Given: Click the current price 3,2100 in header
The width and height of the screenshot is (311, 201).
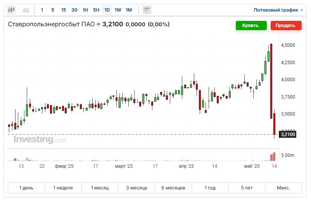Looking at the screenshot, I should [x=113, y=24].
